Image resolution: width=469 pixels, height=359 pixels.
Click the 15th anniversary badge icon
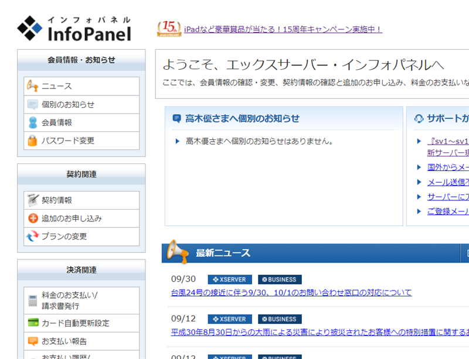[x=169, y=29]
